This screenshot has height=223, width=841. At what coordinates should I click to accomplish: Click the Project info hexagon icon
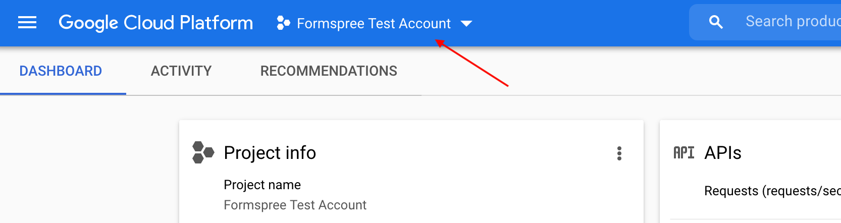[203, 152]
